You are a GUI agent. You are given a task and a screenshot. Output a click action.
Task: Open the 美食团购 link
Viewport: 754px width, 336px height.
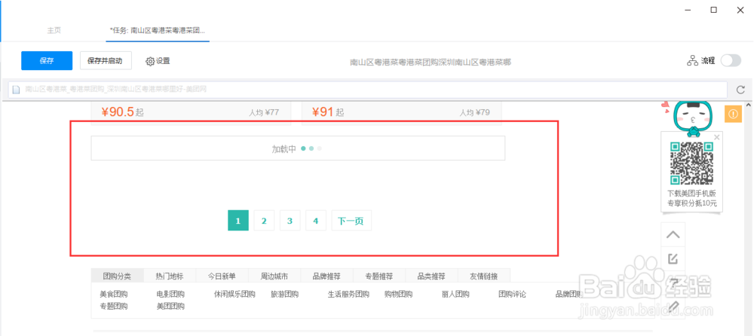[x=114, y=295]
